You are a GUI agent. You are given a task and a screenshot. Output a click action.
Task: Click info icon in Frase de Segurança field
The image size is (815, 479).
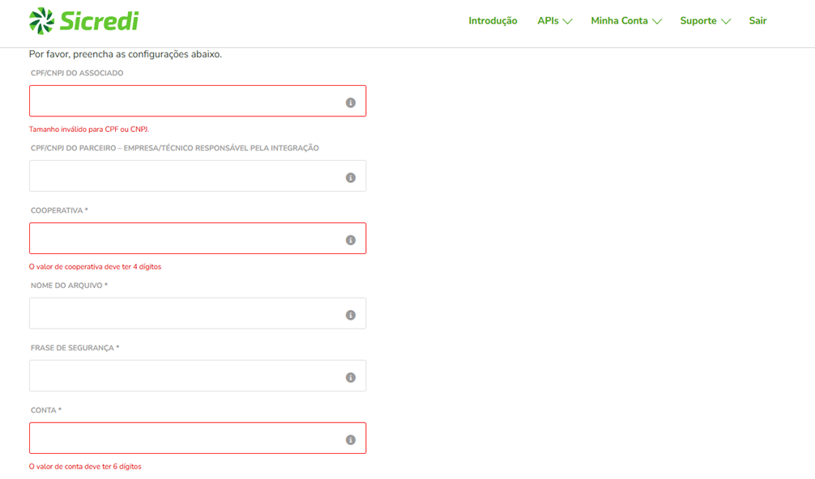[x=351, y=378]
